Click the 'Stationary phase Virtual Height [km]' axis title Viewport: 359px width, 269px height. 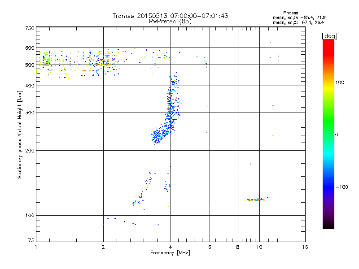click(x=20, y=135)
